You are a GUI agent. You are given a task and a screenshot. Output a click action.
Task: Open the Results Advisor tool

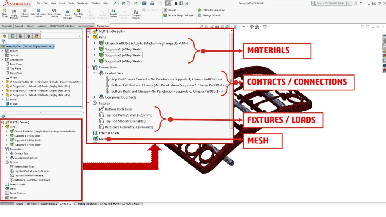point(113,13)
